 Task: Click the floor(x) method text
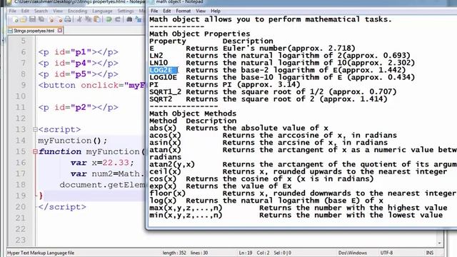click(168, 193)
